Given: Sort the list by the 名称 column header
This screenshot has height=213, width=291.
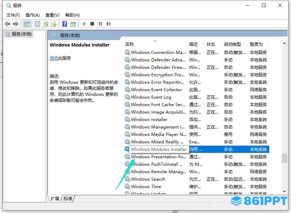Looking at the screenshot, I should click(155, 44).
